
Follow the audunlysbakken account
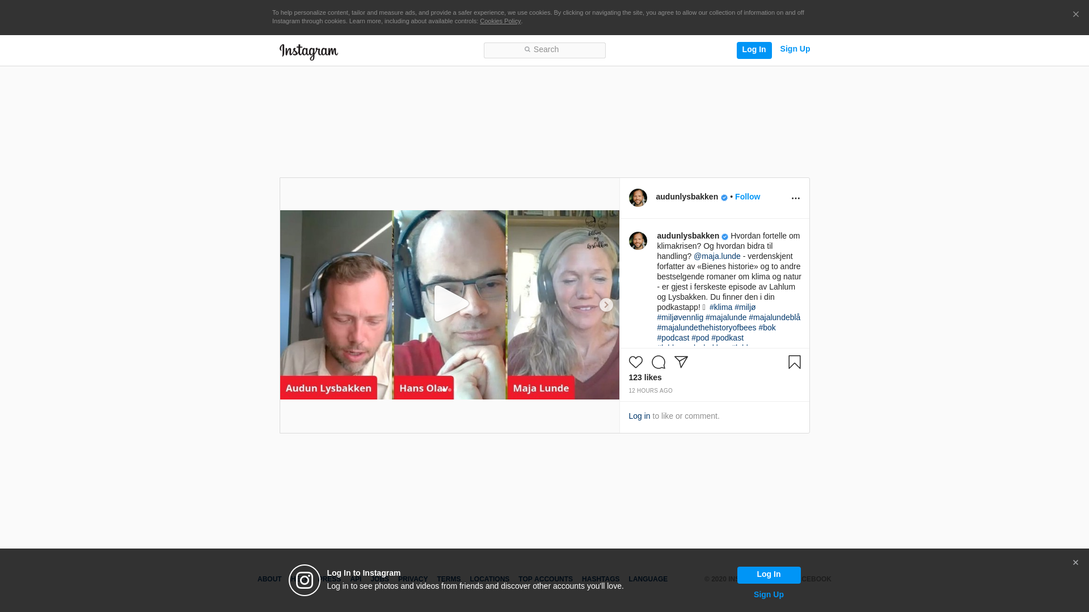[747, 197]
